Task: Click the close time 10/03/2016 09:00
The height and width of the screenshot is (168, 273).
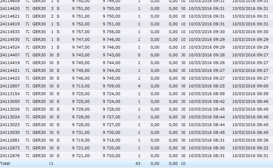Action: 250,86
